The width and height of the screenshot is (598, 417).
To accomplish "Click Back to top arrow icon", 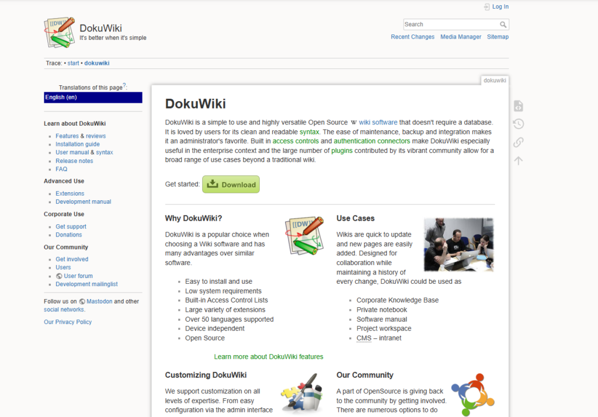I will (518, 161).
